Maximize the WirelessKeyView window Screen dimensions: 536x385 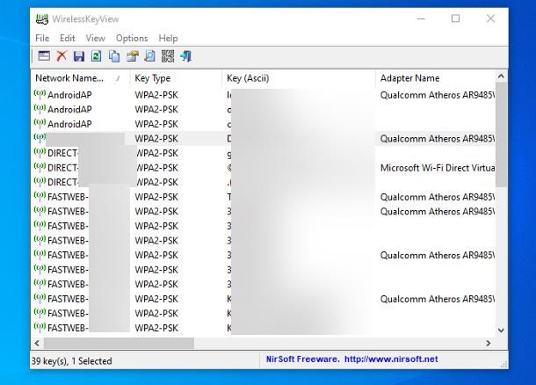pos(455,18)
